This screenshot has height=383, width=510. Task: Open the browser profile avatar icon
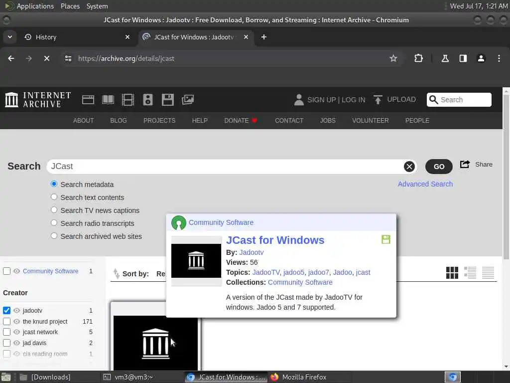click(481, 58)
